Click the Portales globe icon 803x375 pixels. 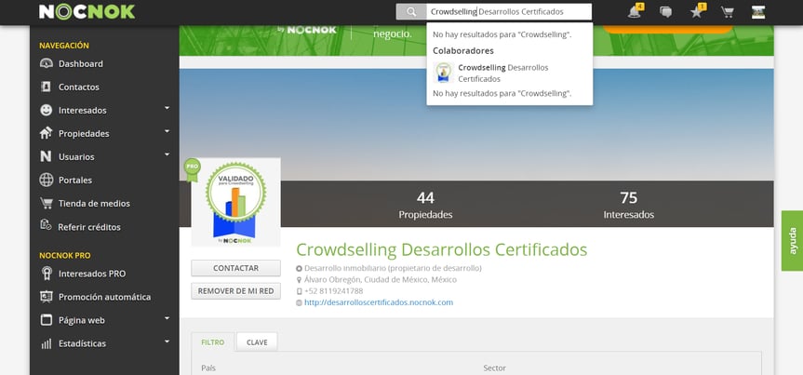pyautogui.click(x=47, y=180)
